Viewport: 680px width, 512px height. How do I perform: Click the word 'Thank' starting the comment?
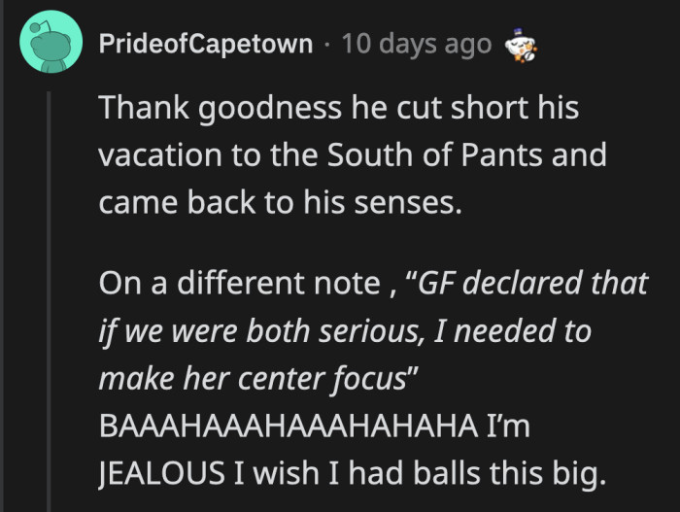point(136,108)
